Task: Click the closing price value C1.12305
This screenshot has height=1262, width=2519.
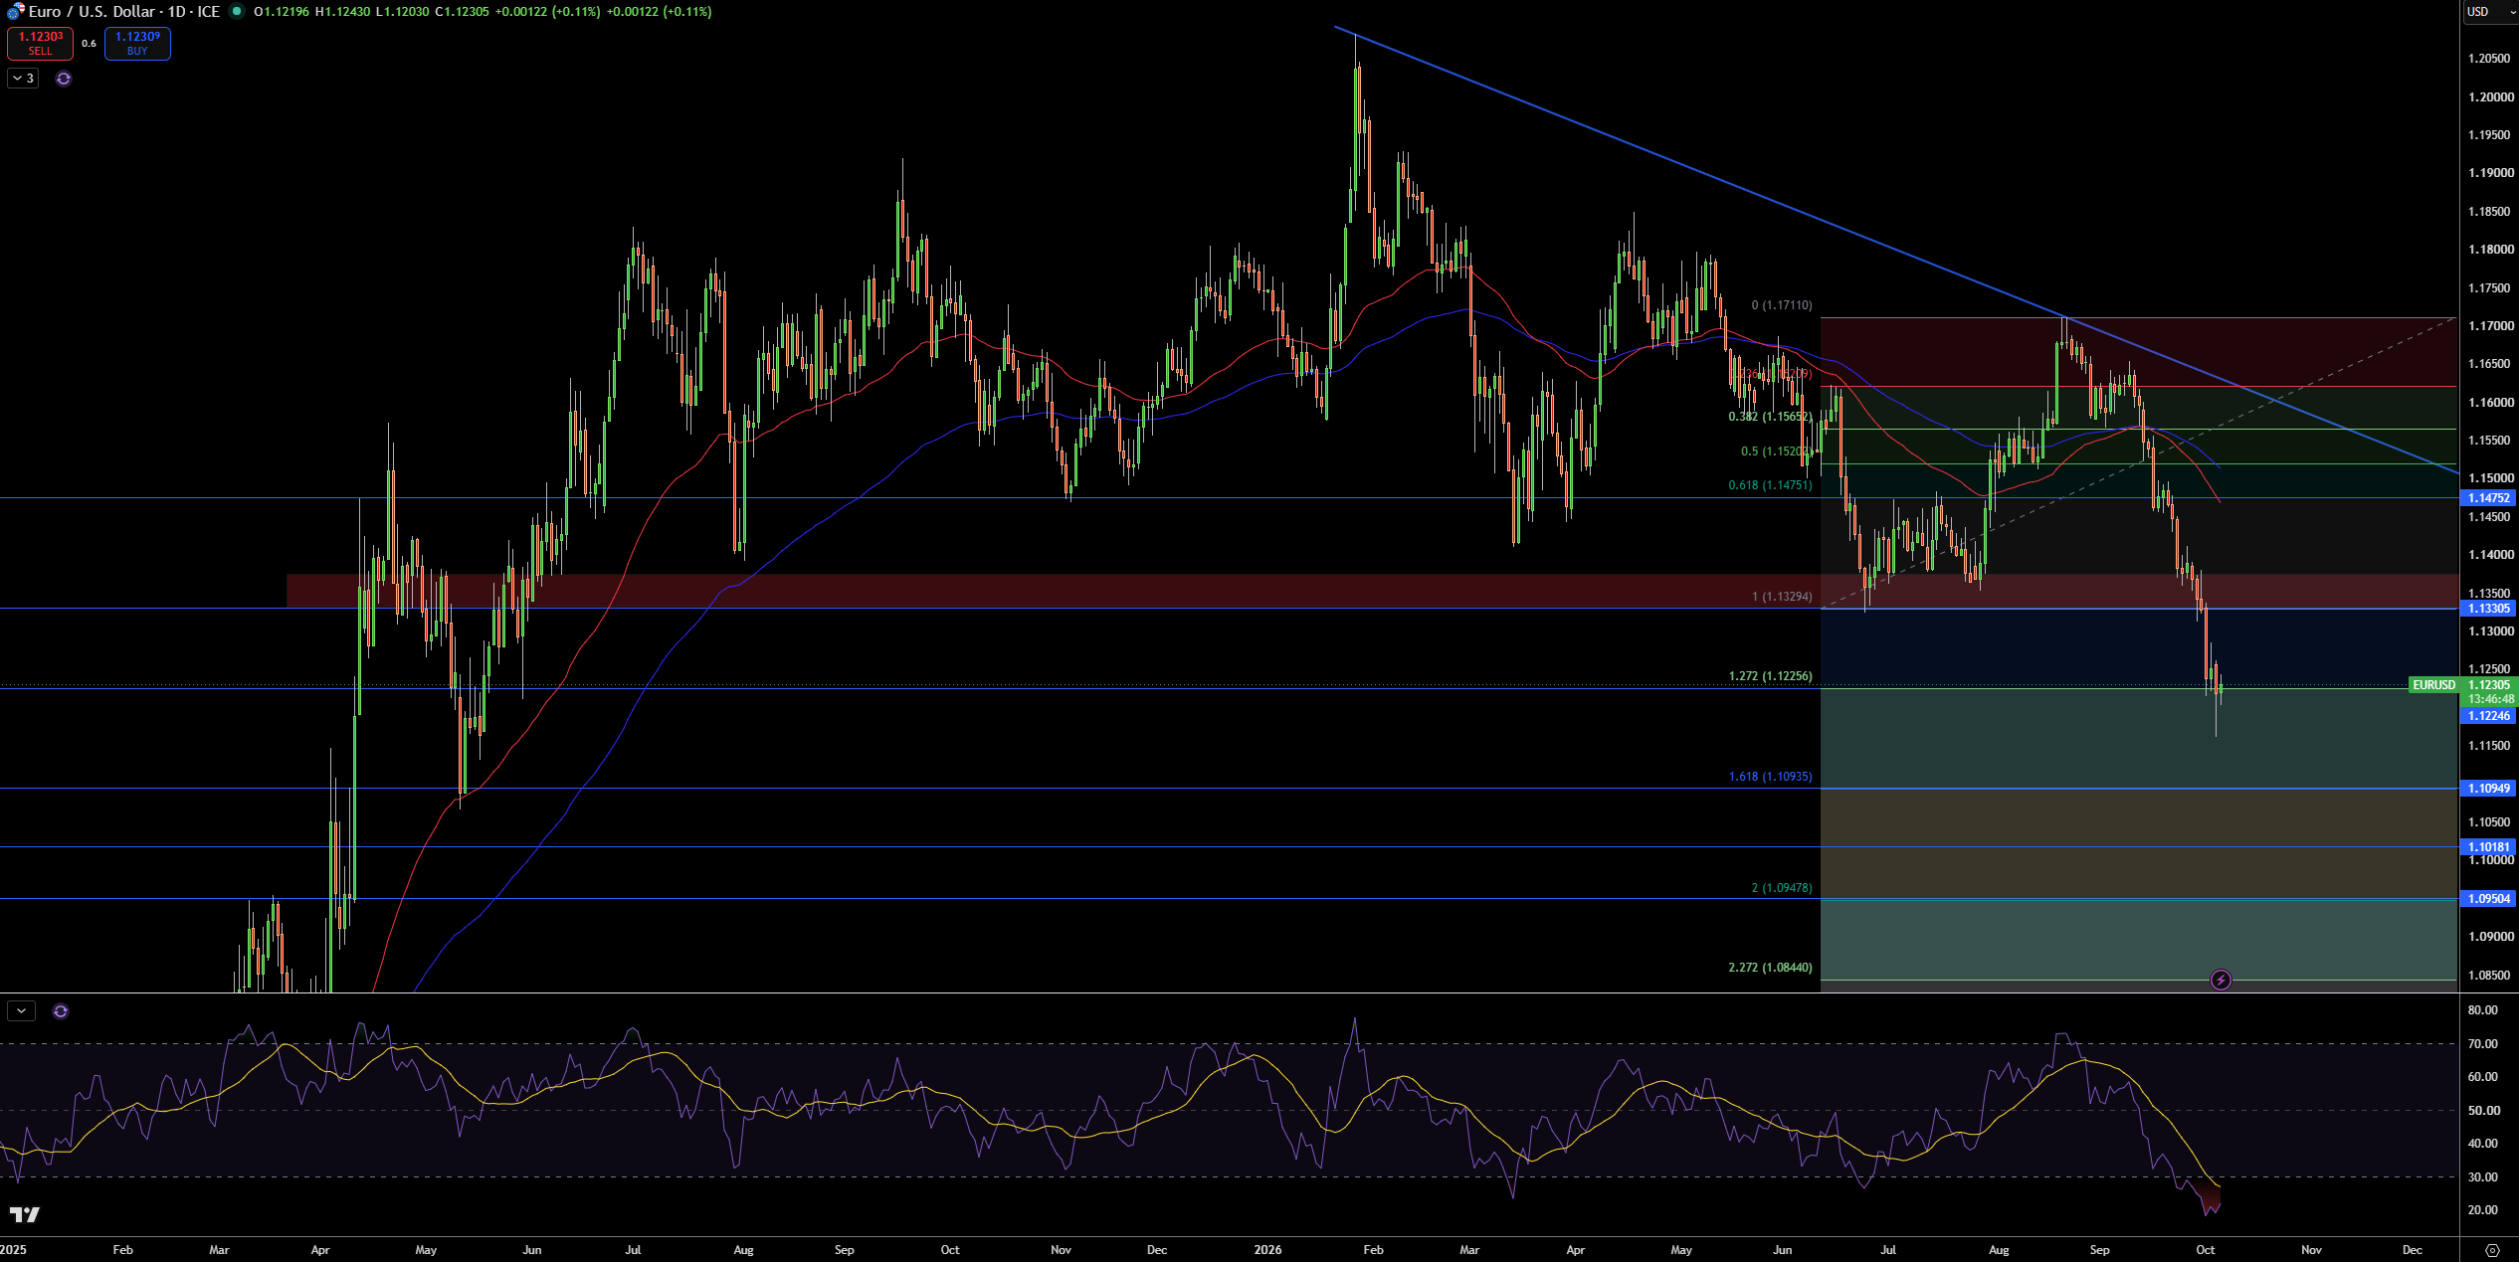Action: [x=462, y=12]
